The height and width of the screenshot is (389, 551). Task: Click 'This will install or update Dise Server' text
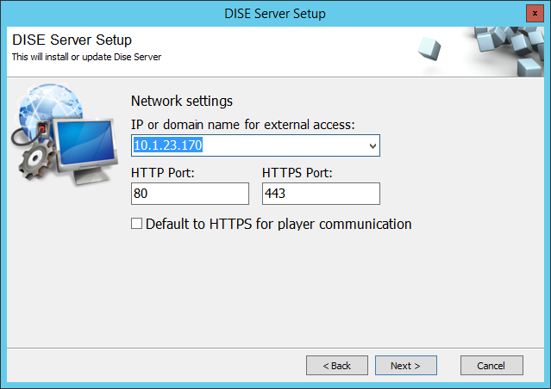(x=86, y=57)
